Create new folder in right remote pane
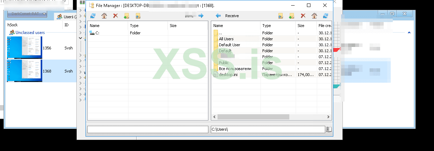This screenshot has height=151, width=434. click(x=291, y=16)
